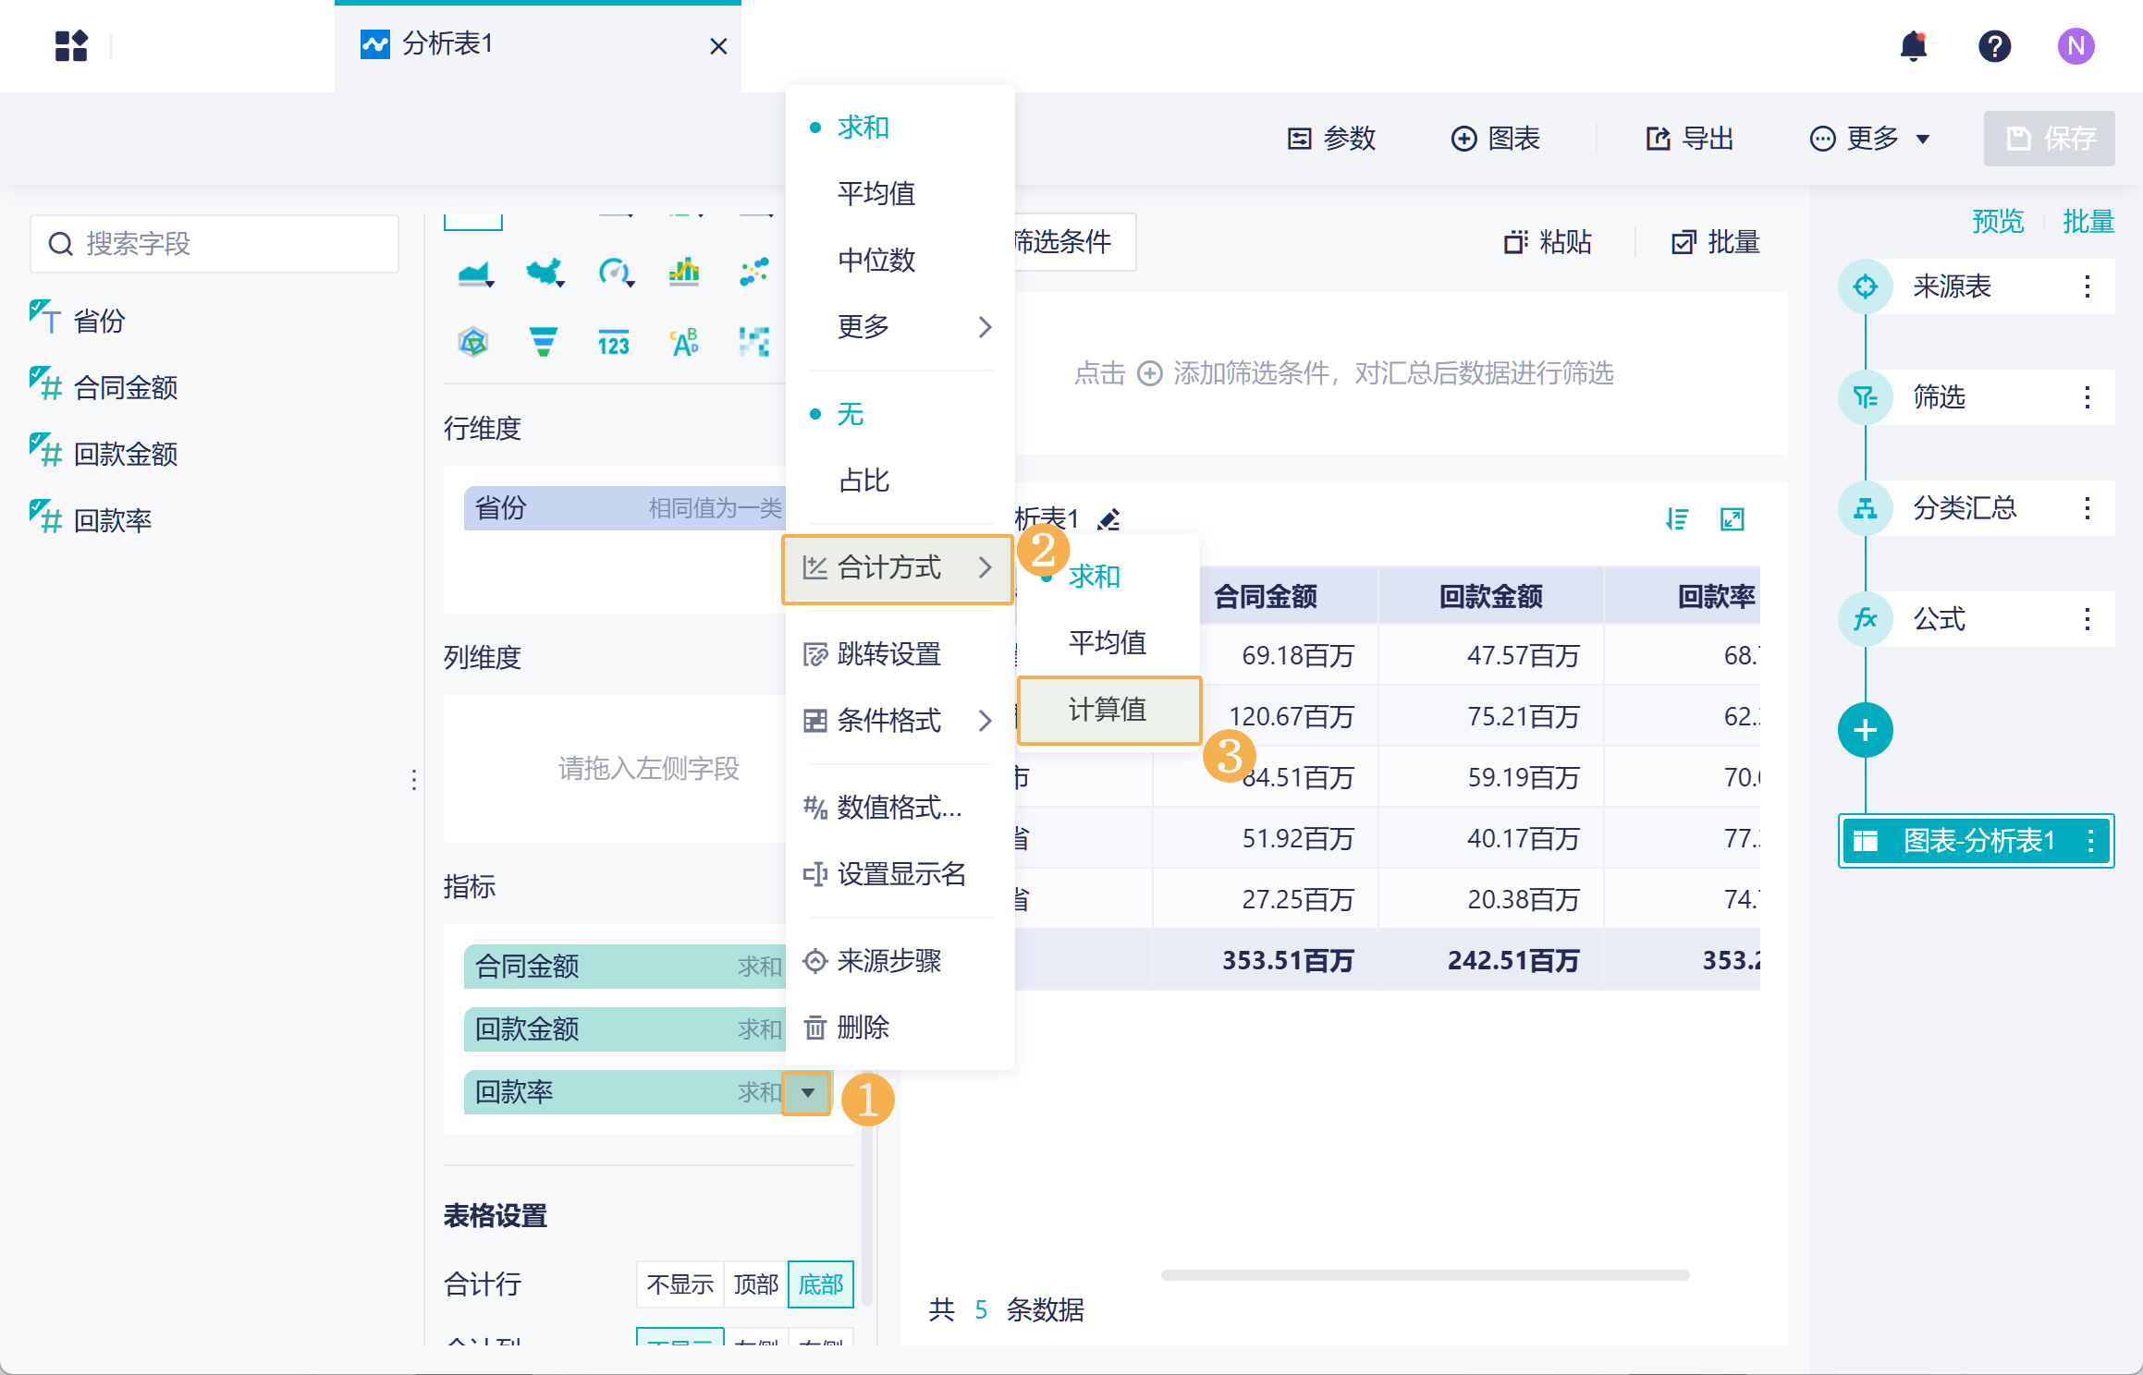Select the map chart type icon
Image resolution: width=2143 pixels, height=1375 pixels.
click(x=545, y=272)
